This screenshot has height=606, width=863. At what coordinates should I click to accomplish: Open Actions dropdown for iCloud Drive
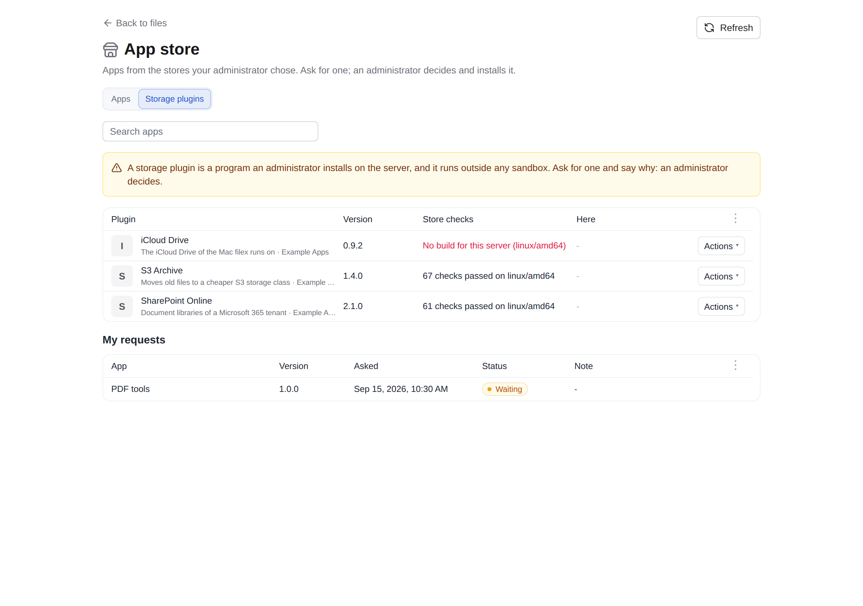point(721,246)
